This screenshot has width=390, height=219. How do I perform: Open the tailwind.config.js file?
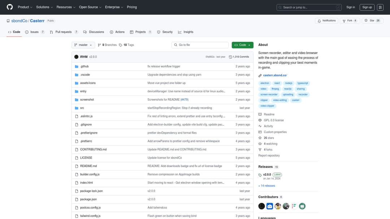(90, 216)
